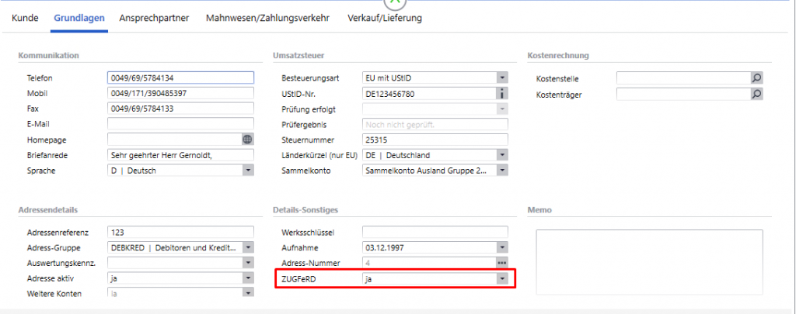Expand the Adress-Gruppe dropdown
The image size is (796, 314).
click(x=248, y=247)
